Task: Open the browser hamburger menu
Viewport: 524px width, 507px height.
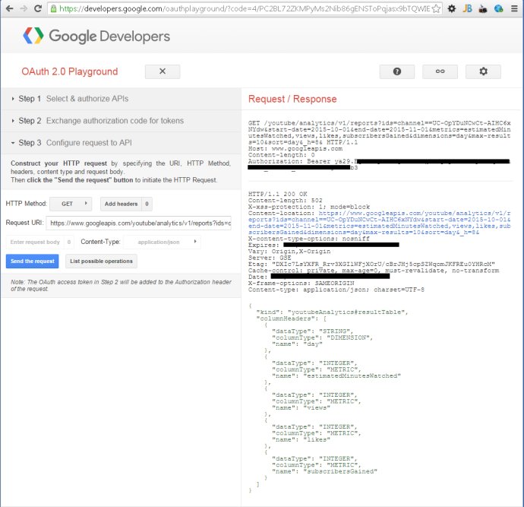Action: click(514, 8)
